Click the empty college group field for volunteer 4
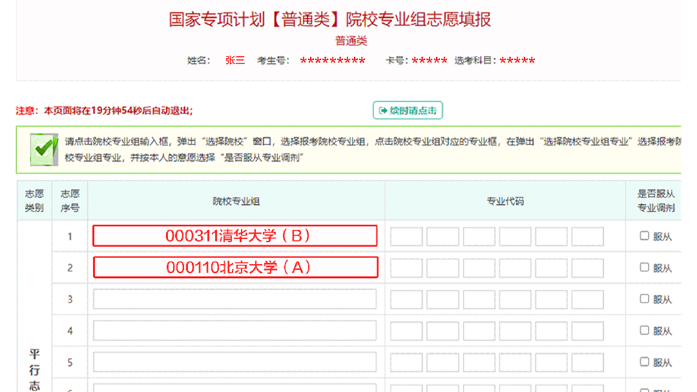The height and width of the screenshot is (392, 697). tap(234, 329)
